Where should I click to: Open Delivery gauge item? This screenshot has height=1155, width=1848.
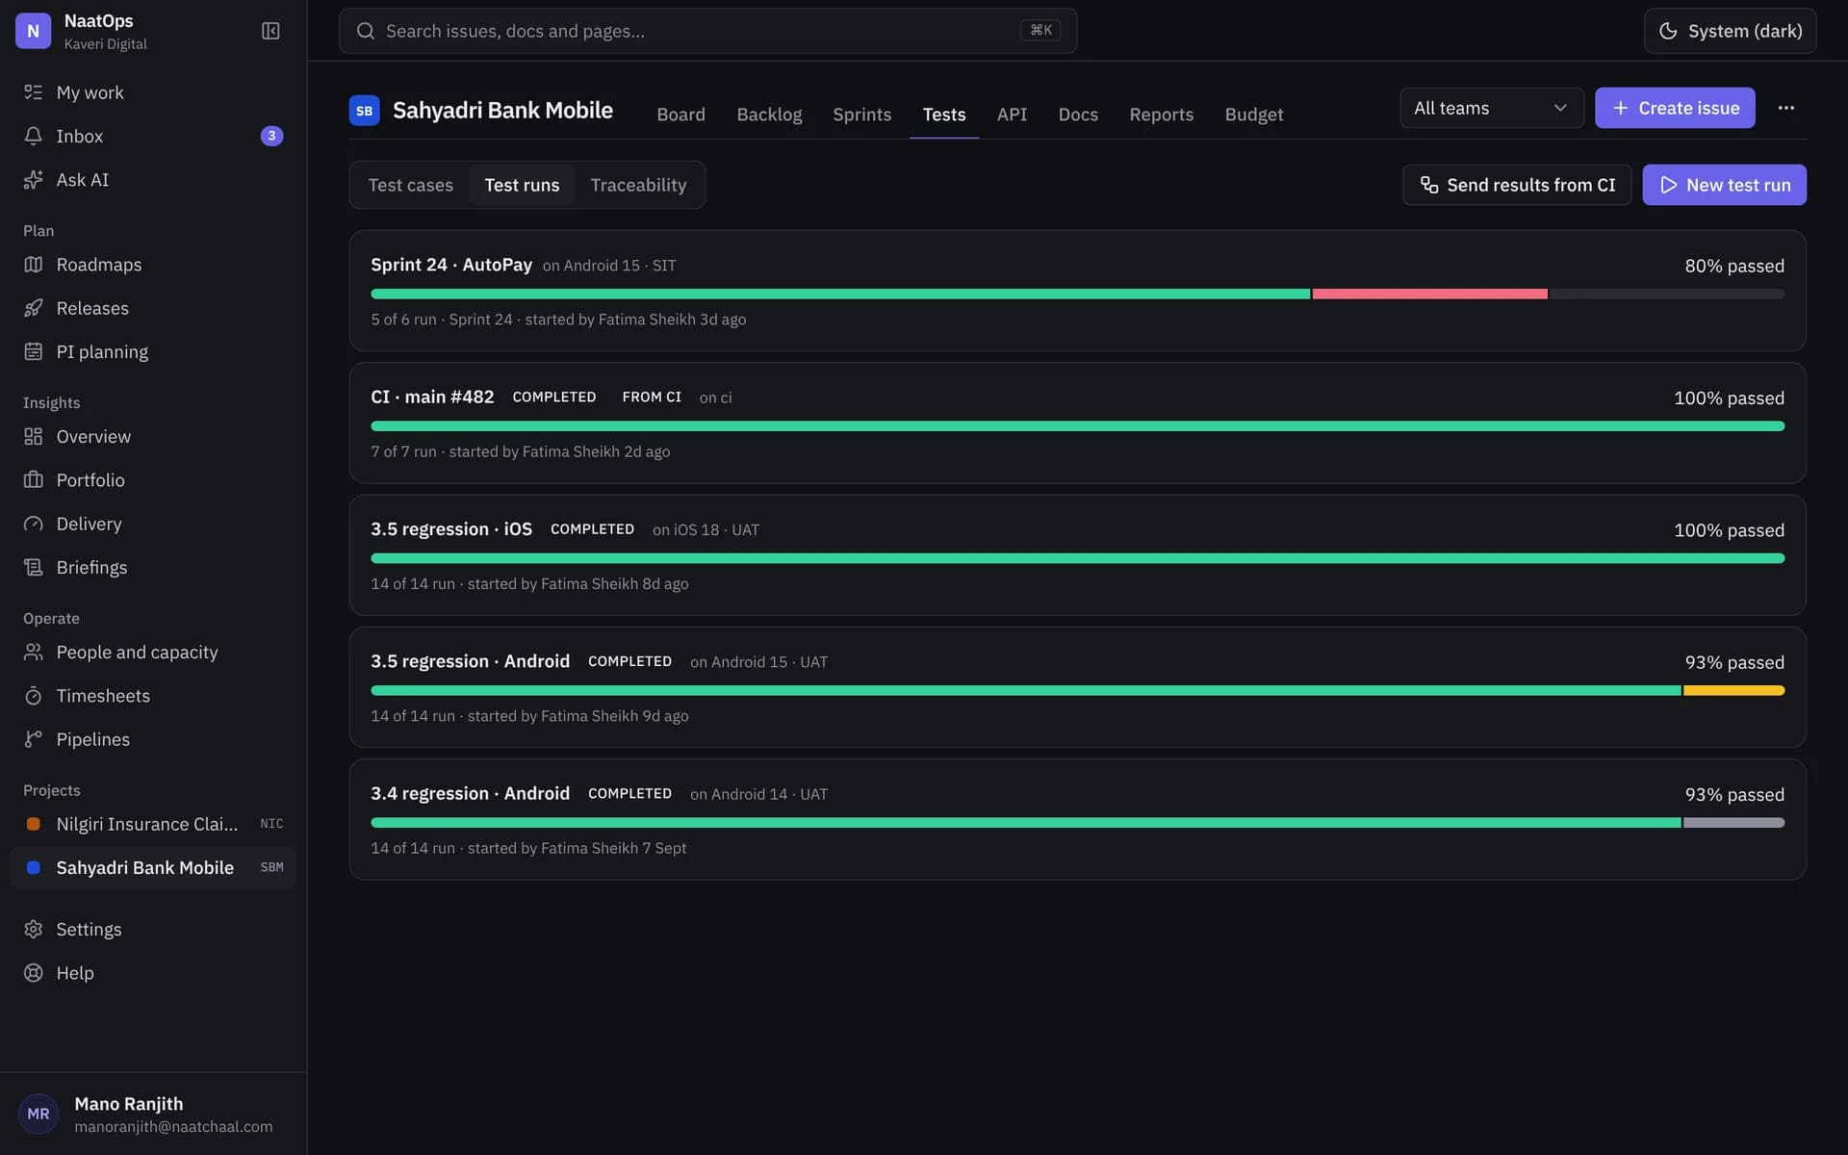[153, 524]
